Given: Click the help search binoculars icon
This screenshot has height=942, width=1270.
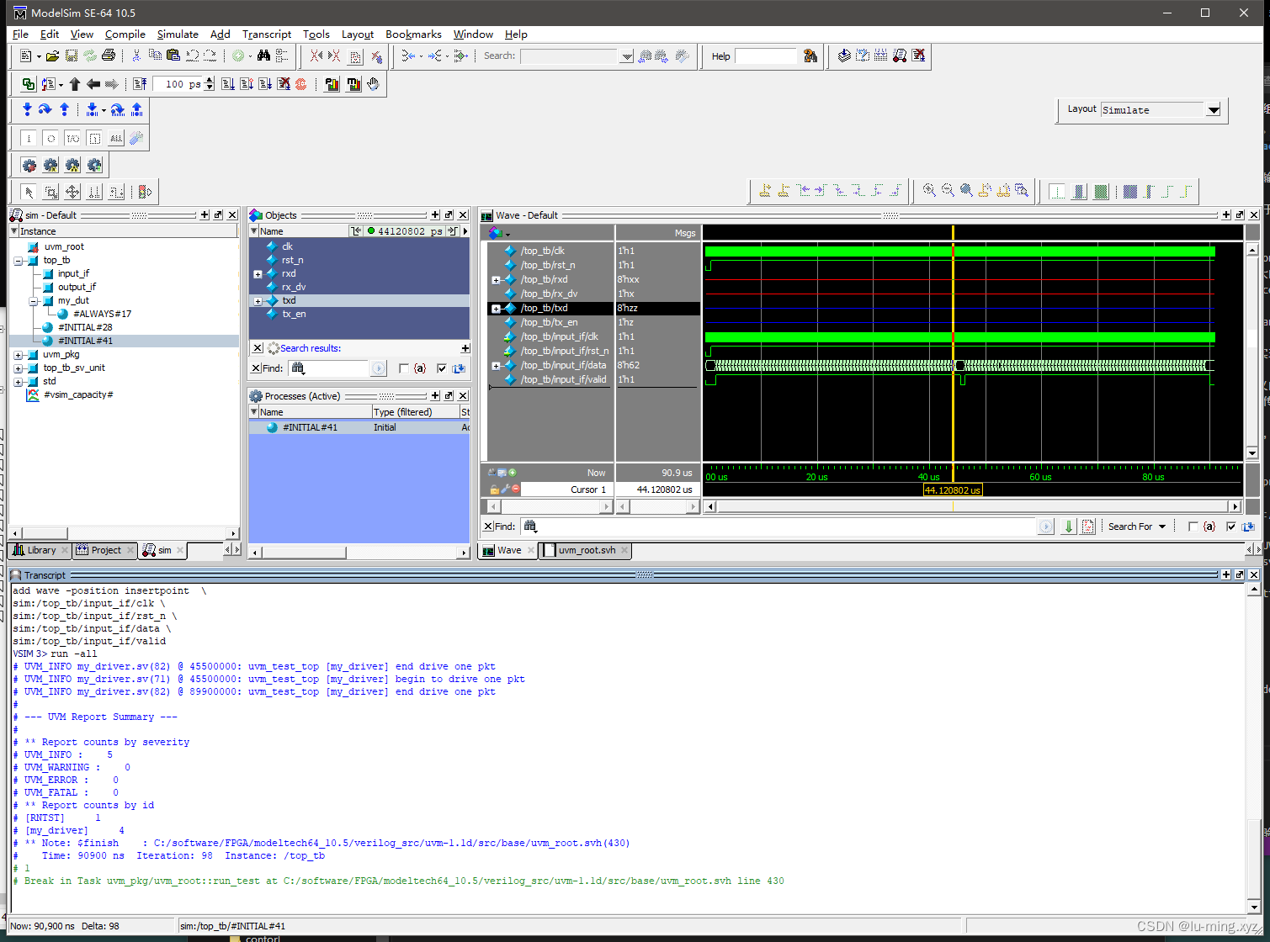Looking at the screenshot, I should click(810, 56).
